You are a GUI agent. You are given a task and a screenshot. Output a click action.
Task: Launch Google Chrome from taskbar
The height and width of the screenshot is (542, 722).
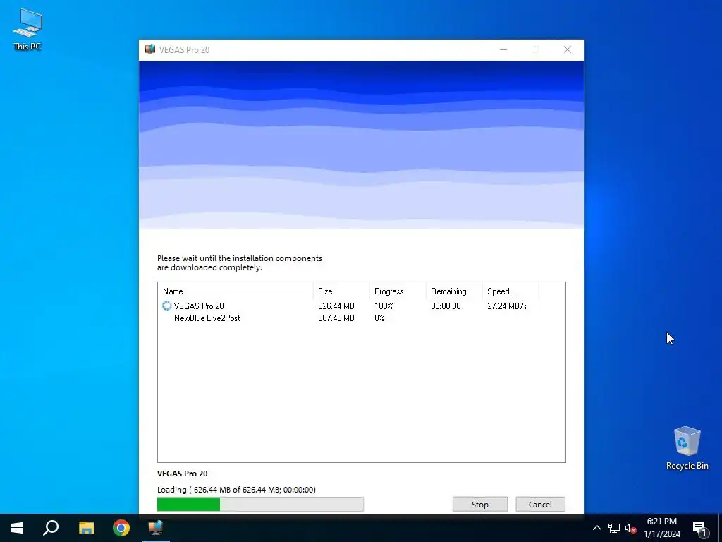click(121, 528)
